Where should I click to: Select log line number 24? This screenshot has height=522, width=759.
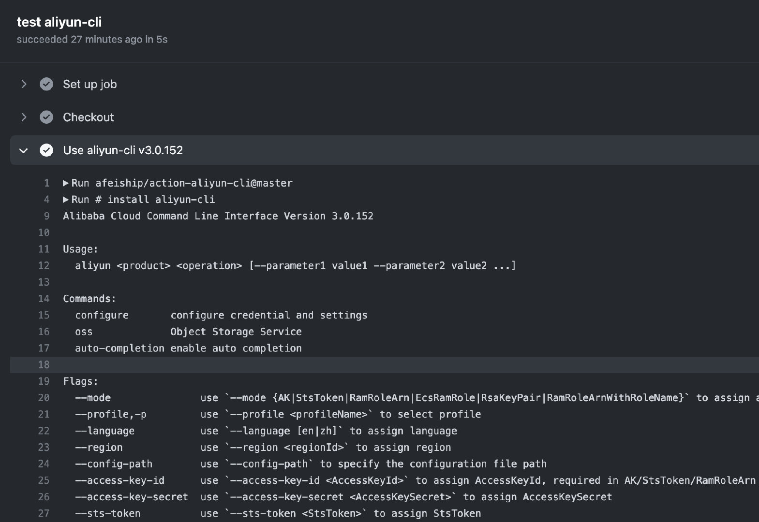click(x=44, y=464)
